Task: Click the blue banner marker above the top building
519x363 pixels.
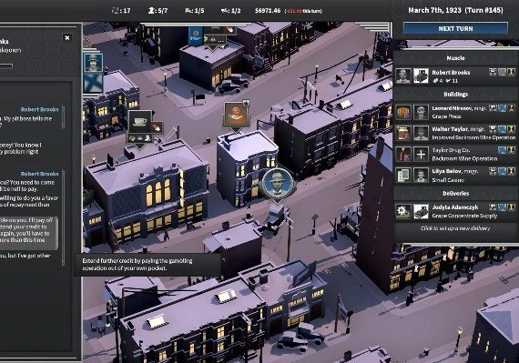Action: point(196,35)
